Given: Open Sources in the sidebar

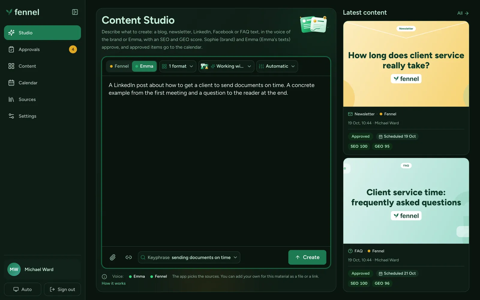Looking at the screenshot, I should [x=42, y=99].
